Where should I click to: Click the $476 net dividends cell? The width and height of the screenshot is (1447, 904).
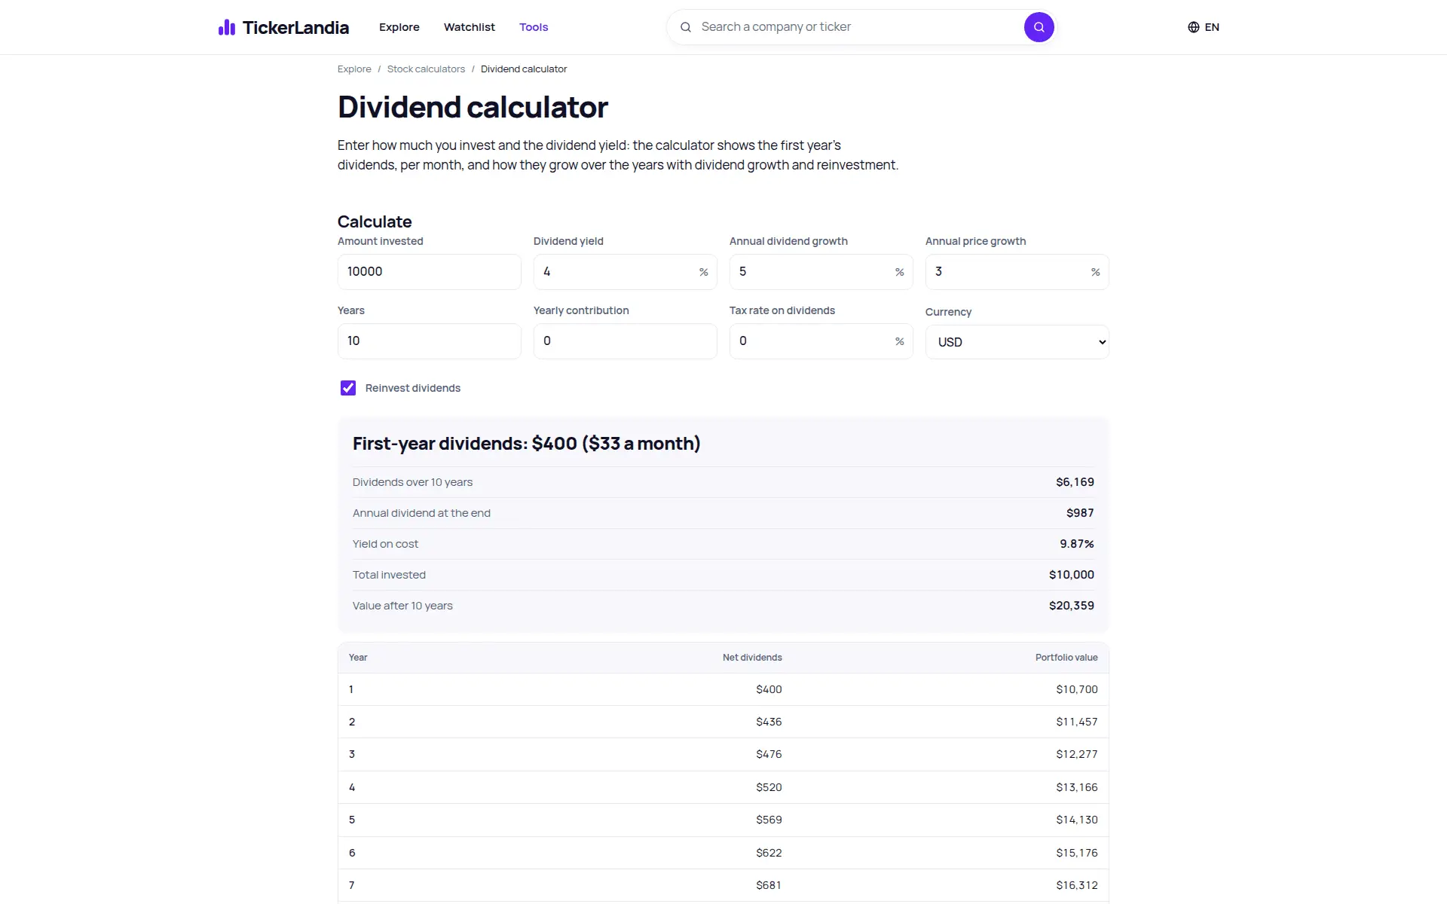point(769,754)
